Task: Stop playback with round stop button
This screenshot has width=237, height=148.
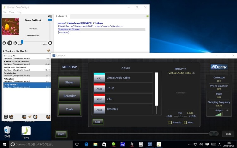Action: pos(50,43)
